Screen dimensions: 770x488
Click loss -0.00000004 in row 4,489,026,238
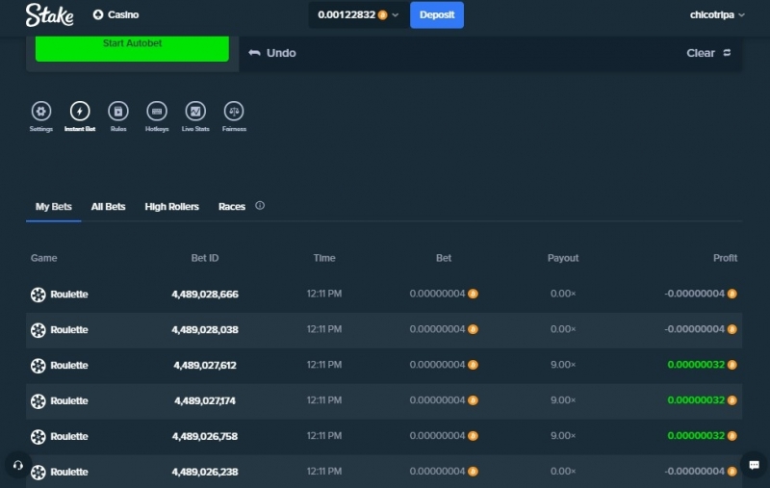tap(694, 472)
